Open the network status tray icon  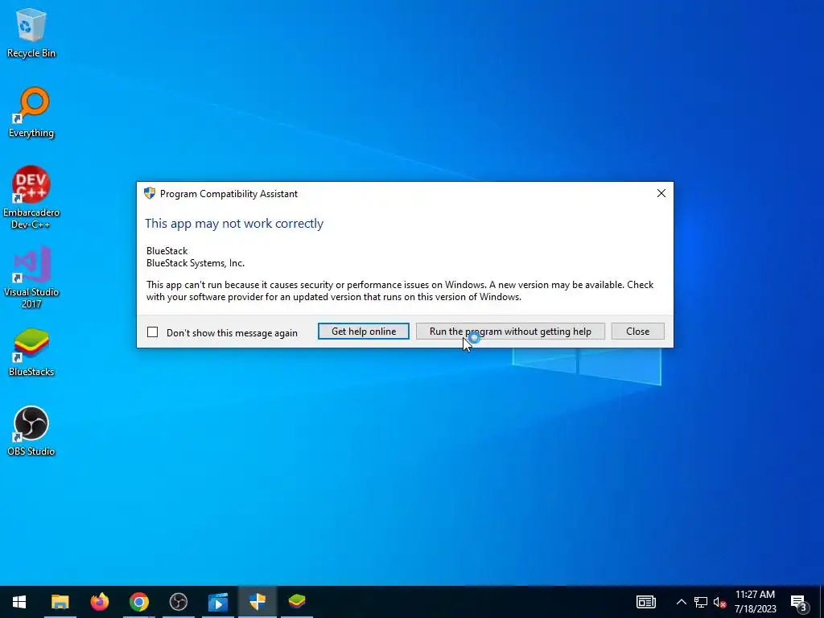[701, 602]
